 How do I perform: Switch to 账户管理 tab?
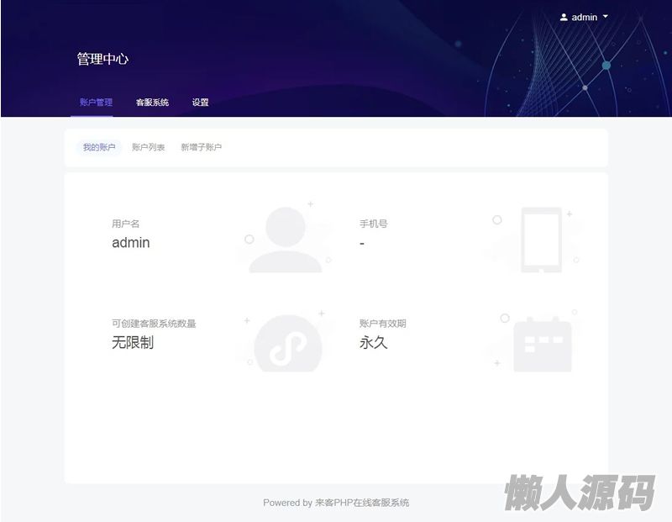[96, 102]
